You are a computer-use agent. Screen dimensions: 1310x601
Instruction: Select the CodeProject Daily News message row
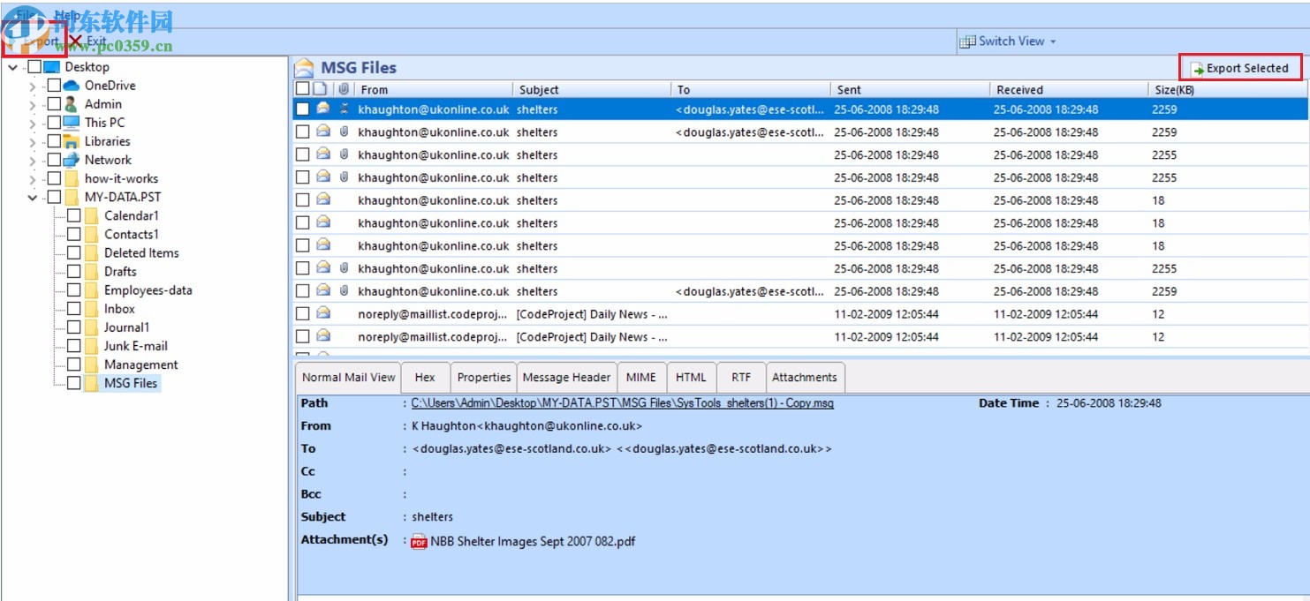(x=574, y=313)
